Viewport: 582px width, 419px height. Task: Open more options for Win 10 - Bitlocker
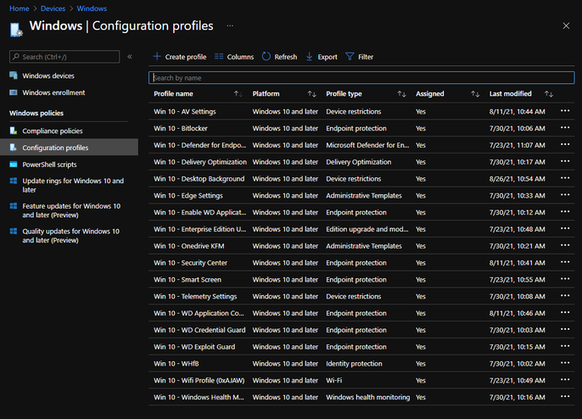(565, 128)
